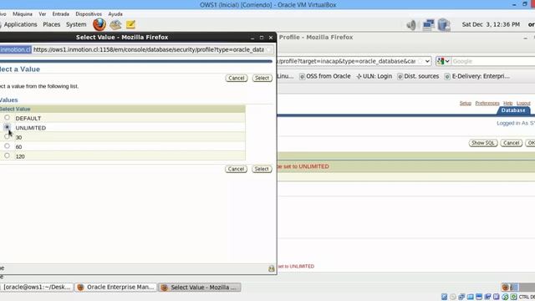Click the bottom Cancel button below the values list
535x301 pixels.
pos(236,169)
